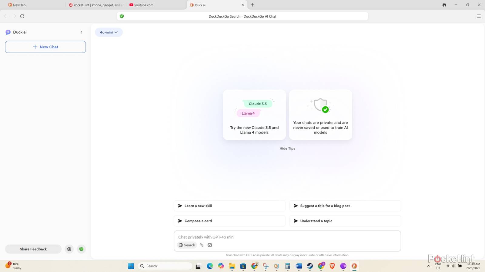Choose the Compose a card prompt
The width and height of the screenshot is (485, 272).
229,221
